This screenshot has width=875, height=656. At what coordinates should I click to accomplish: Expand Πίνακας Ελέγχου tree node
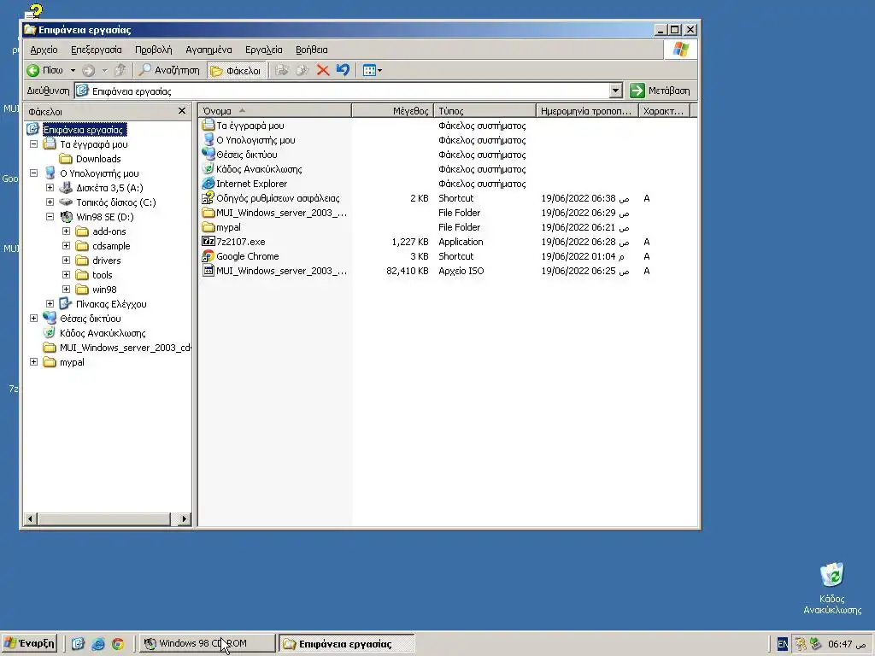coord(50,303)
